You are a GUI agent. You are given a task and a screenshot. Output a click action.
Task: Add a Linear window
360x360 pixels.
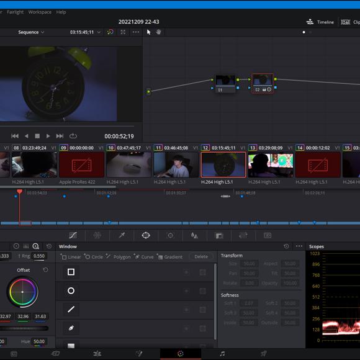[71, 257]
